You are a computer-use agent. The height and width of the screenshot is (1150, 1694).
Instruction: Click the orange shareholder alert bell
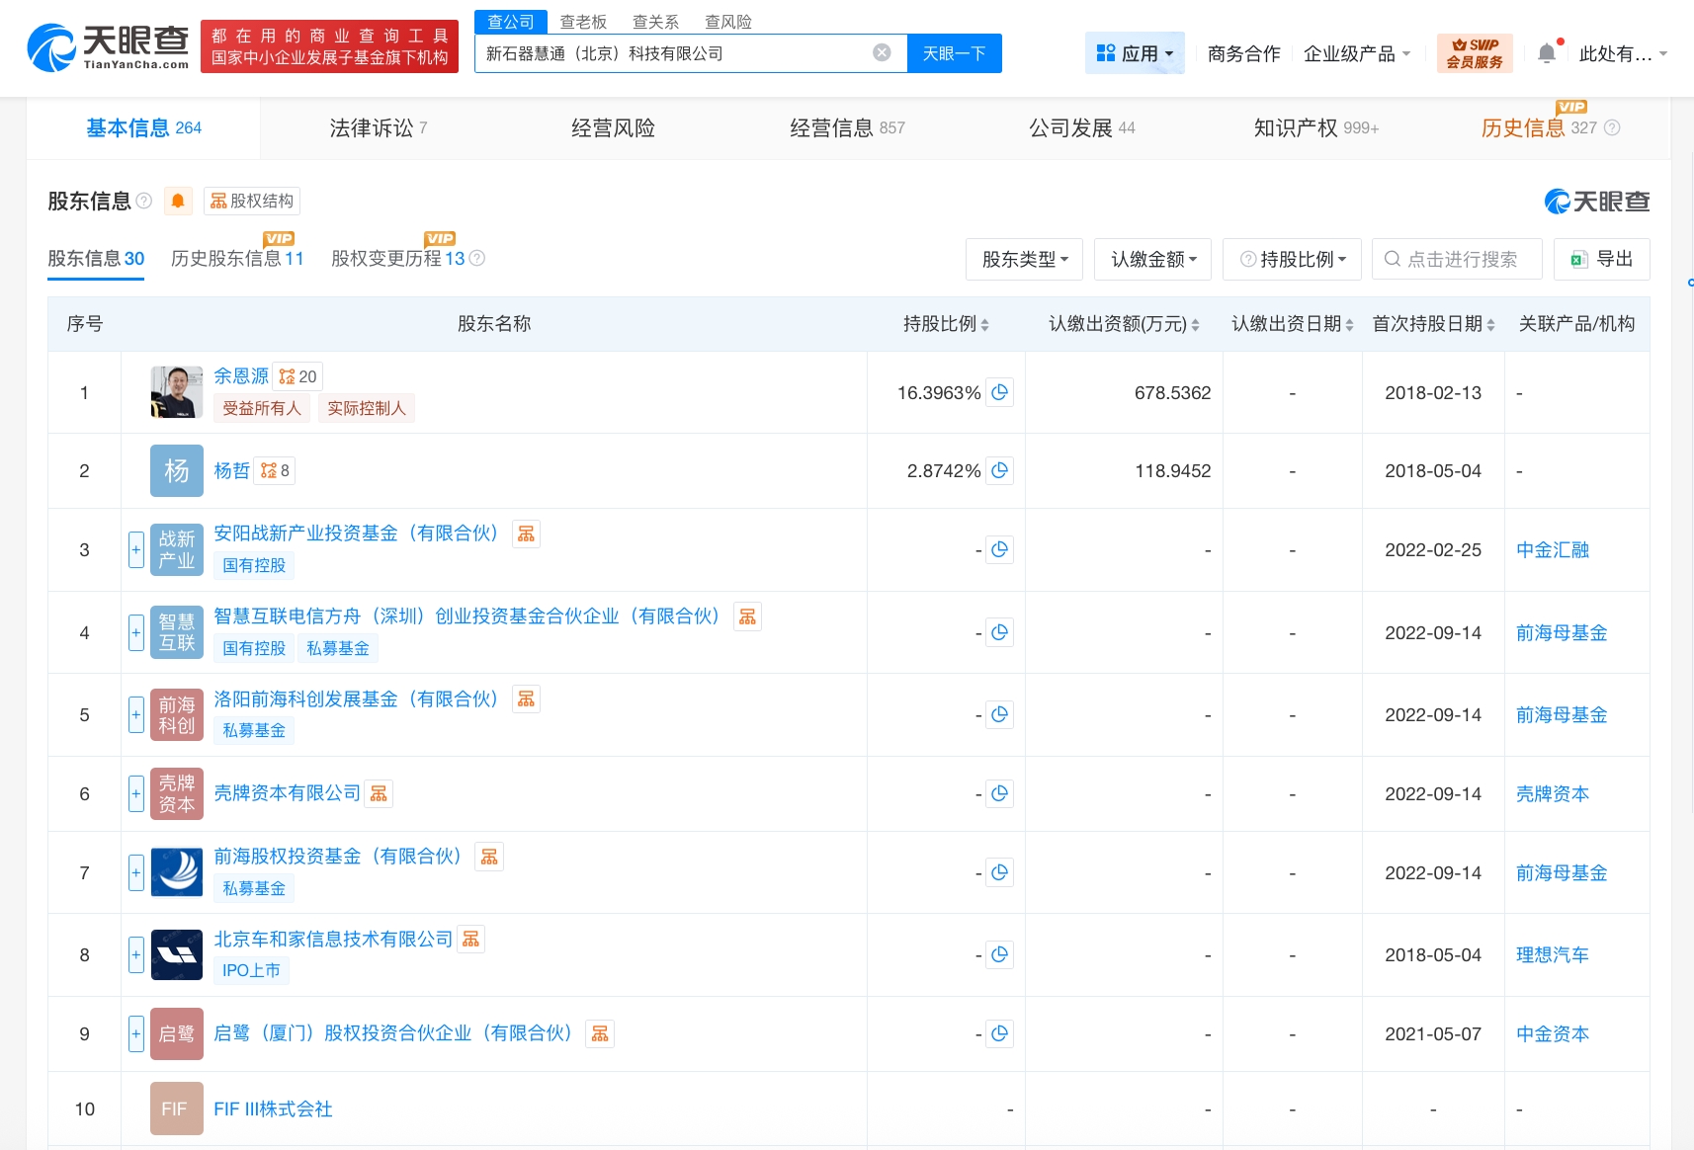point(178,202)
